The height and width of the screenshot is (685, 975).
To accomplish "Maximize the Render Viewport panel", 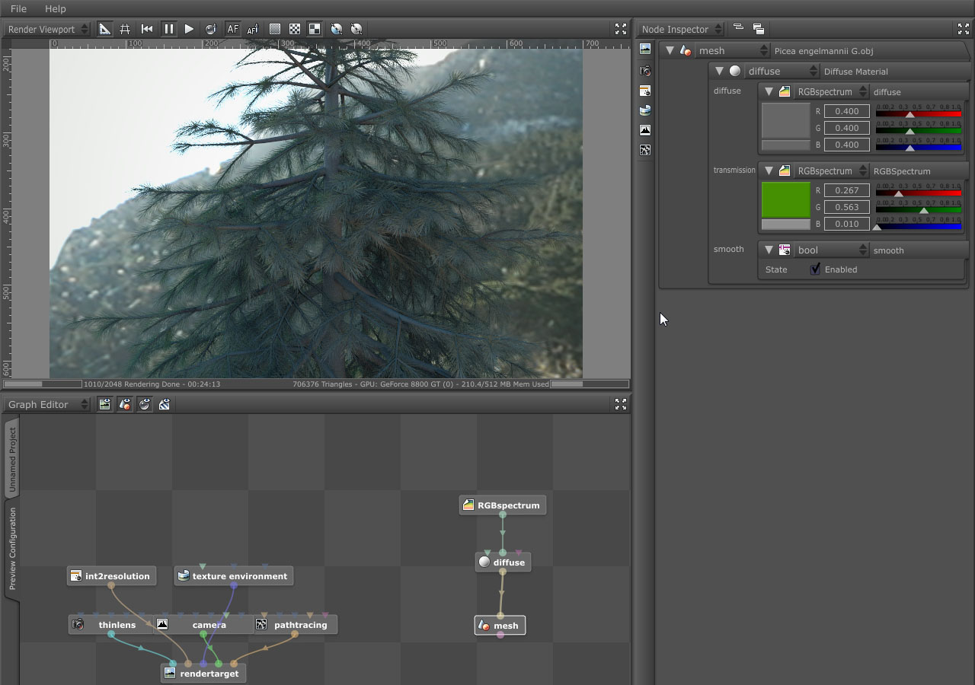I will [621, 29].
